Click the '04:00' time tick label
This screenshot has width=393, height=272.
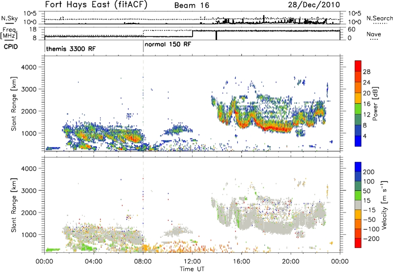93,262
